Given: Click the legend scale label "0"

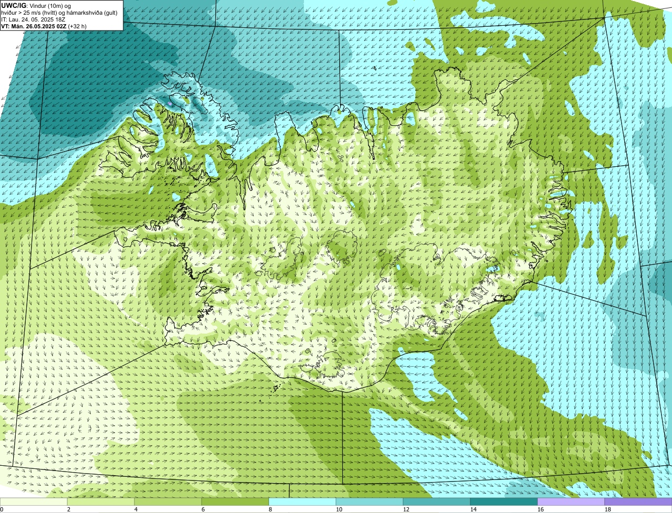Looking at the screenshot, I should tap(2, 509).
